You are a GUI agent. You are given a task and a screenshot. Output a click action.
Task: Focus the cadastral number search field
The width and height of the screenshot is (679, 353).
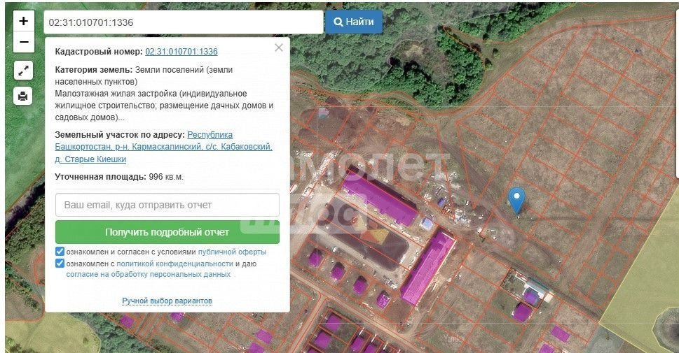point(184,22)
